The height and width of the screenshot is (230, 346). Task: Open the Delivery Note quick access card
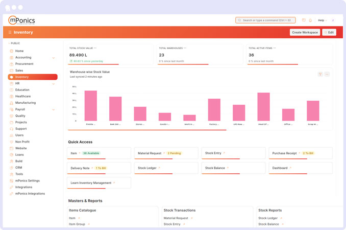coord(99,168)
